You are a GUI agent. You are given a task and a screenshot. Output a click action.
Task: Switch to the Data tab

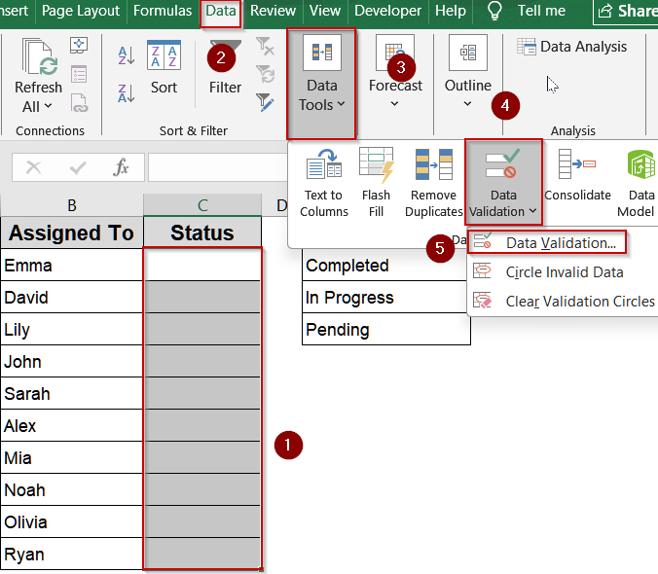pyautogui.click(x=221, y=11)
